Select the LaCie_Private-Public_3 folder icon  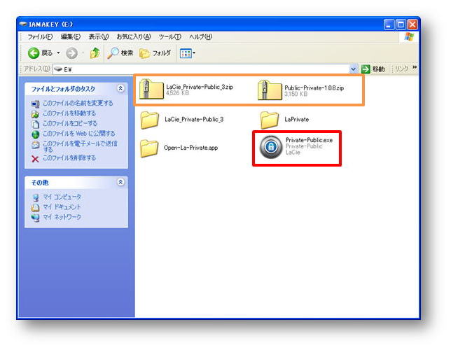pyautogui.click(x=150, y=120)
